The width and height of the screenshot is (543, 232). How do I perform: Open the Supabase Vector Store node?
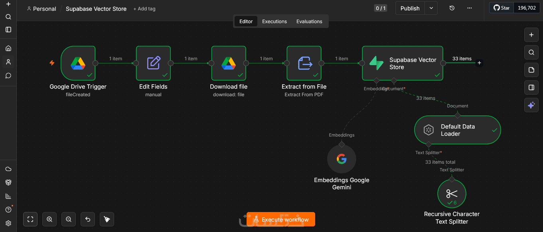tap(403, 63)
